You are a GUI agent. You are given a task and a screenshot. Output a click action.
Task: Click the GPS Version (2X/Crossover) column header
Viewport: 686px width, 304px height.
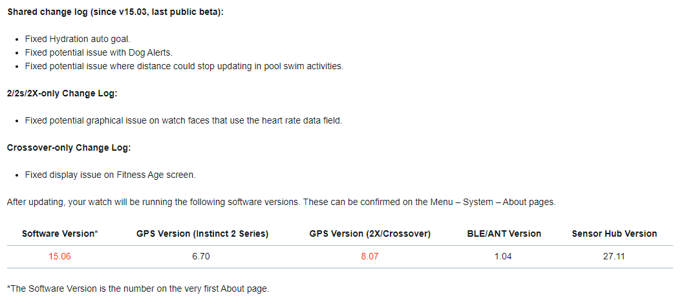coord(370,233)
